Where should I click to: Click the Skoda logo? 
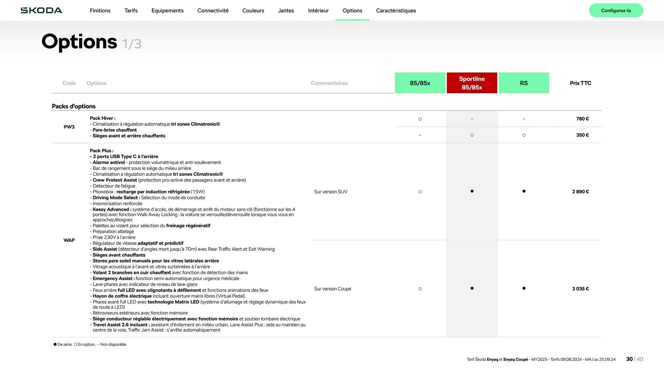(41, 10)
